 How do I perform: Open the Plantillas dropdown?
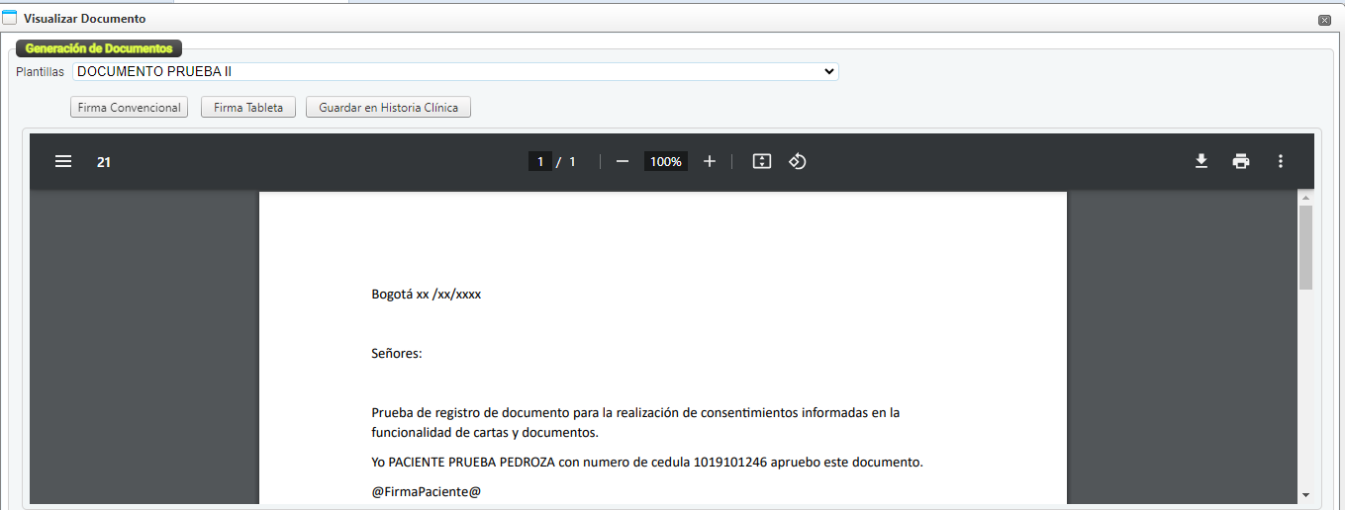(x=455, y=71)
